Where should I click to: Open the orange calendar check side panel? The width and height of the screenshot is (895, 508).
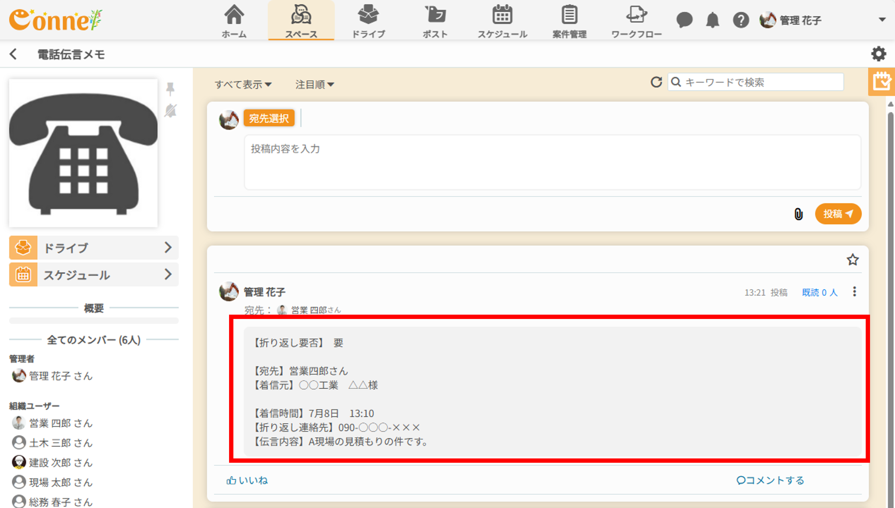coord(881,82)
